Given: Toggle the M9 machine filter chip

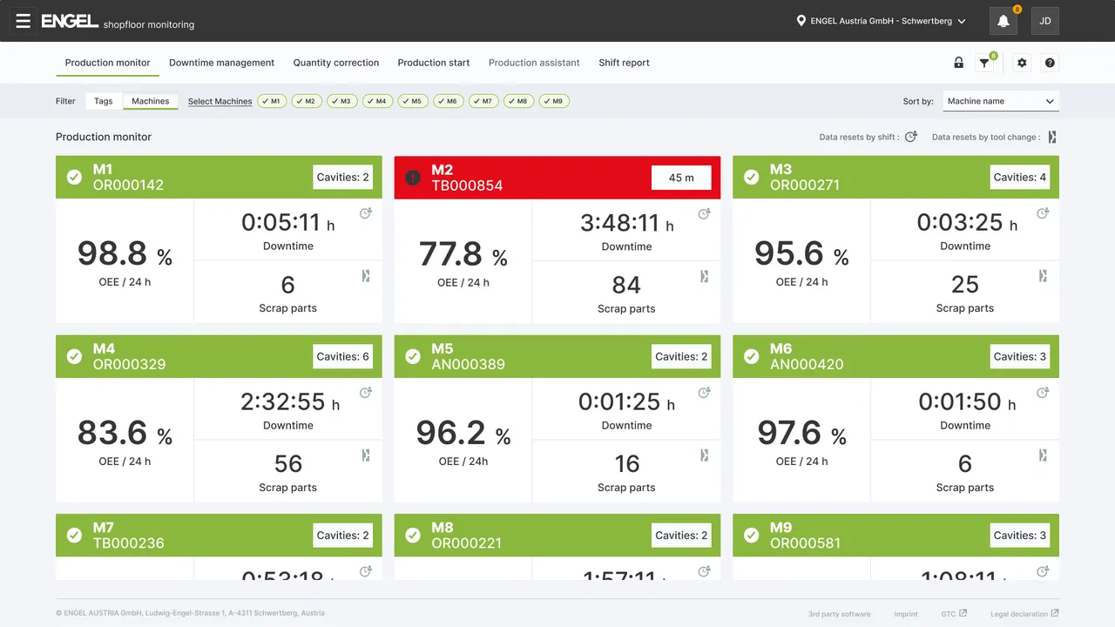Looking at the screenshot, I should pyautogui.click(x=554, y=101).
